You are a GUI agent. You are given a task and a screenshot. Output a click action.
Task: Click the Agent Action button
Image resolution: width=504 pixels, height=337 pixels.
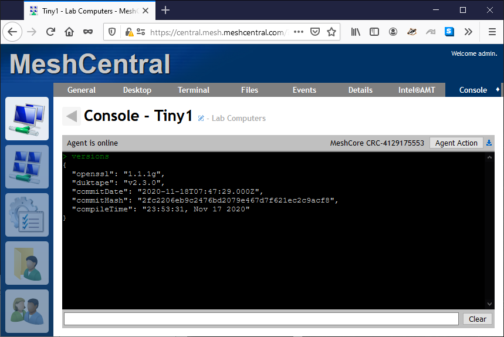coord(456,143)
